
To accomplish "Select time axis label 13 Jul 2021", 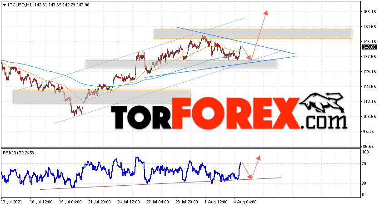I will coord(11,202).
